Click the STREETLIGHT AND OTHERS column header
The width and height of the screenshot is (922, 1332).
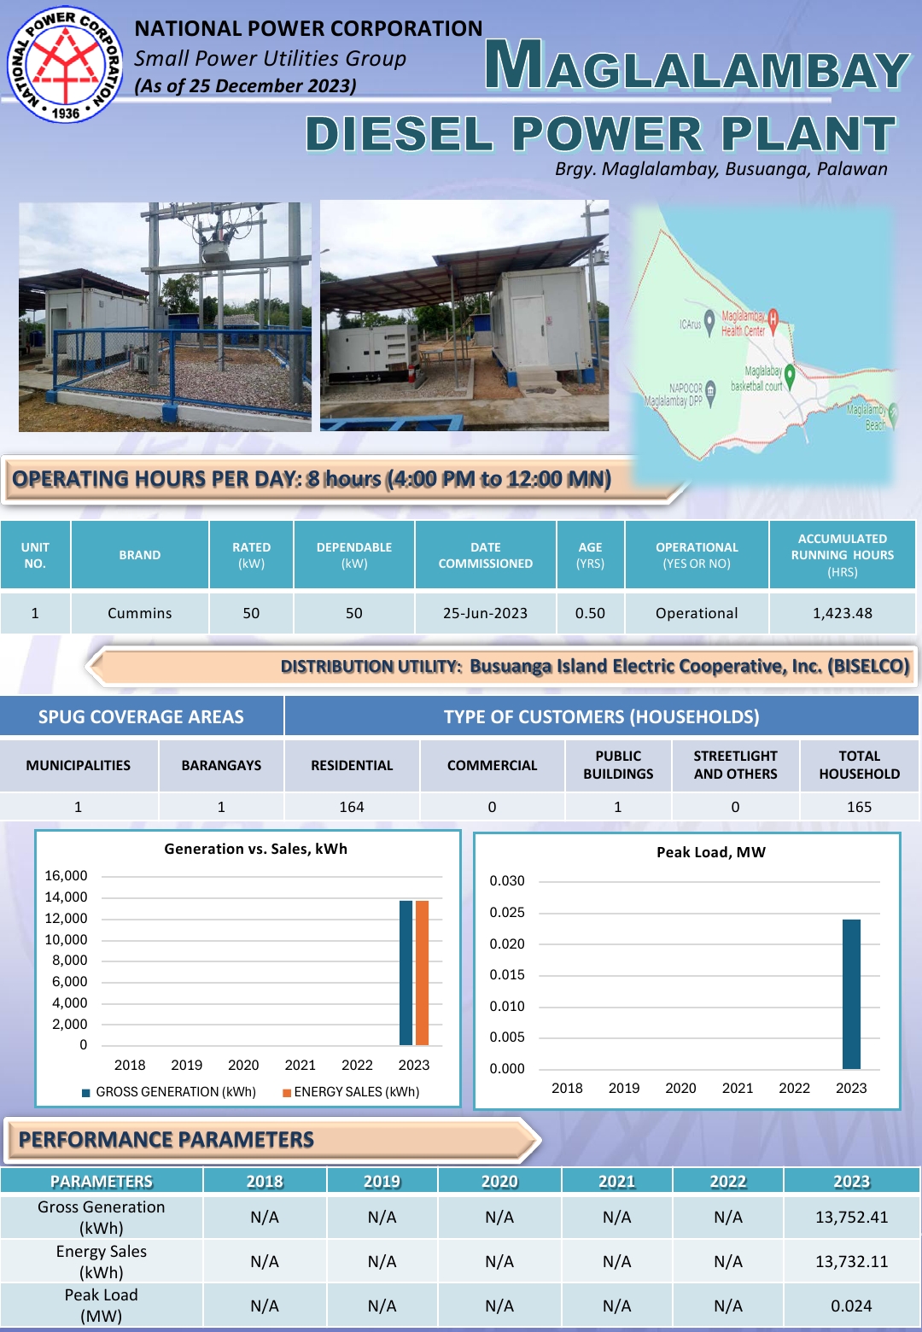735,765
